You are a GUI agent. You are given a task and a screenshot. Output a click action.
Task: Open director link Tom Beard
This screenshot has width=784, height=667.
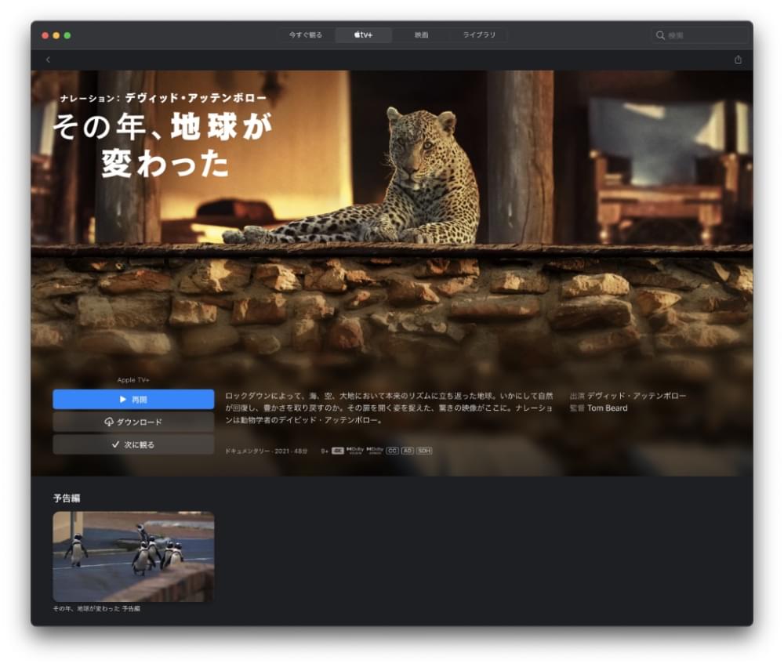point(607,408)
